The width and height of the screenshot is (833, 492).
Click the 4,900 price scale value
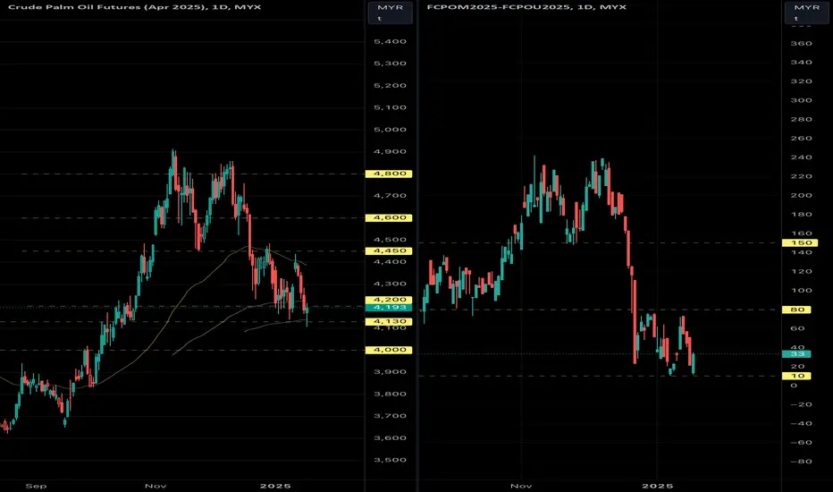pos(390,151)
